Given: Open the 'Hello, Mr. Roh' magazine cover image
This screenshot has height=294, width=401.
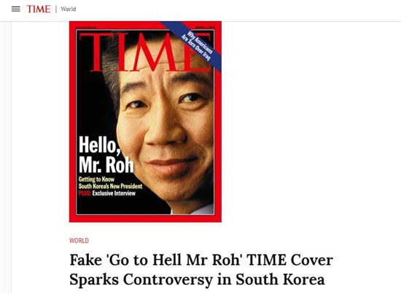Looking at the screenshot, I should 145,122.
